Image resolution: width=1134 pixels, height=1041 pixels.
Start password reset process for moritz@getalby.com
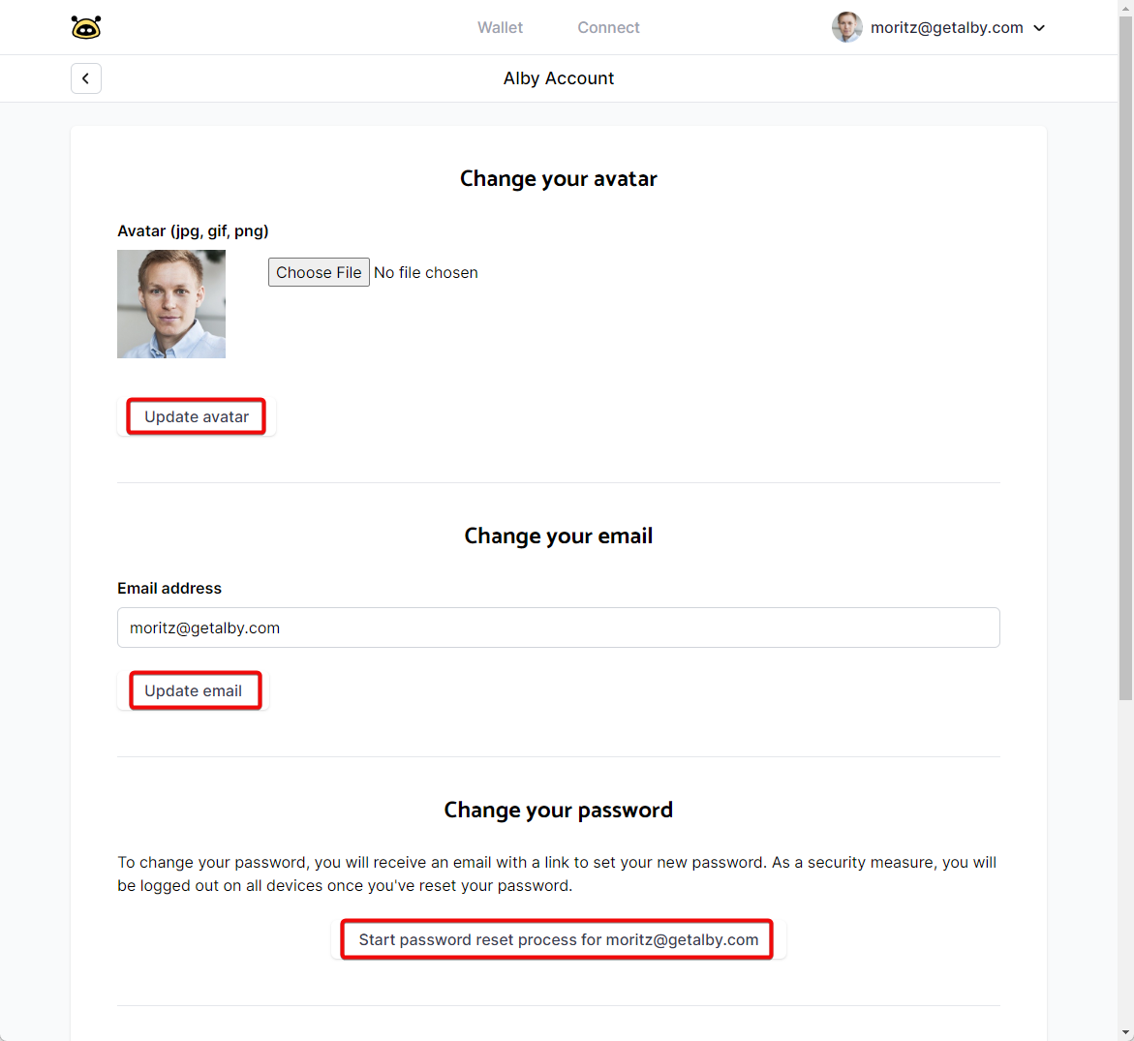click(558, 939)
